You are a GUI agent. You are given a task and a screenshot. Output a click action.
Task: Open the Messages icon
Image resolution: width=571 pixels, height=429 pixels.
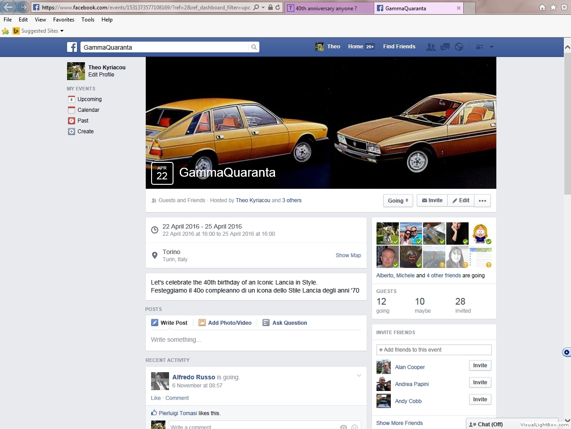point(445,47)
